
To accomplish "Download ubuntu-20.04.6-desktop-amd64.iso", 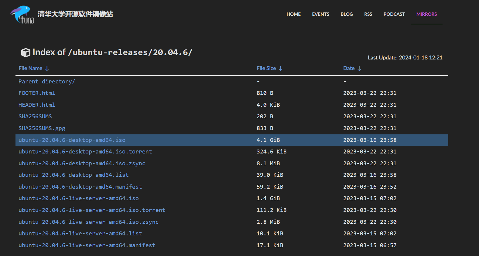I will (72, 140).
